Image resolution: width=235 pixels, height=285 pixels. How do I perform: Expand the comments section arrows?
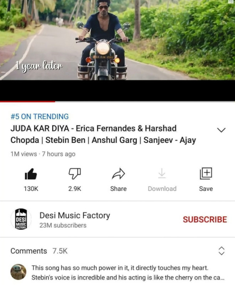point(221,251)
